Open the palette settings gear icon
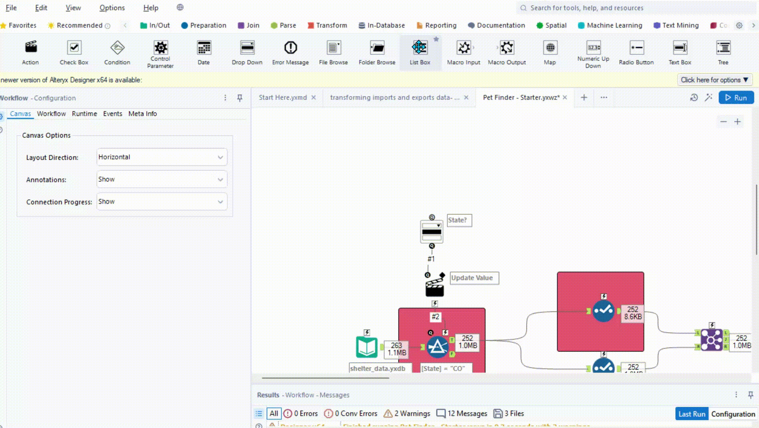The height and width of the screenshot is (428, 759). tap(739, 25)
